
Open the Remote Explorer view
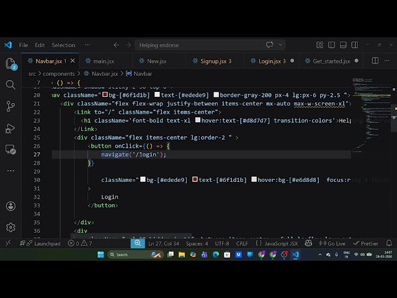11,150
